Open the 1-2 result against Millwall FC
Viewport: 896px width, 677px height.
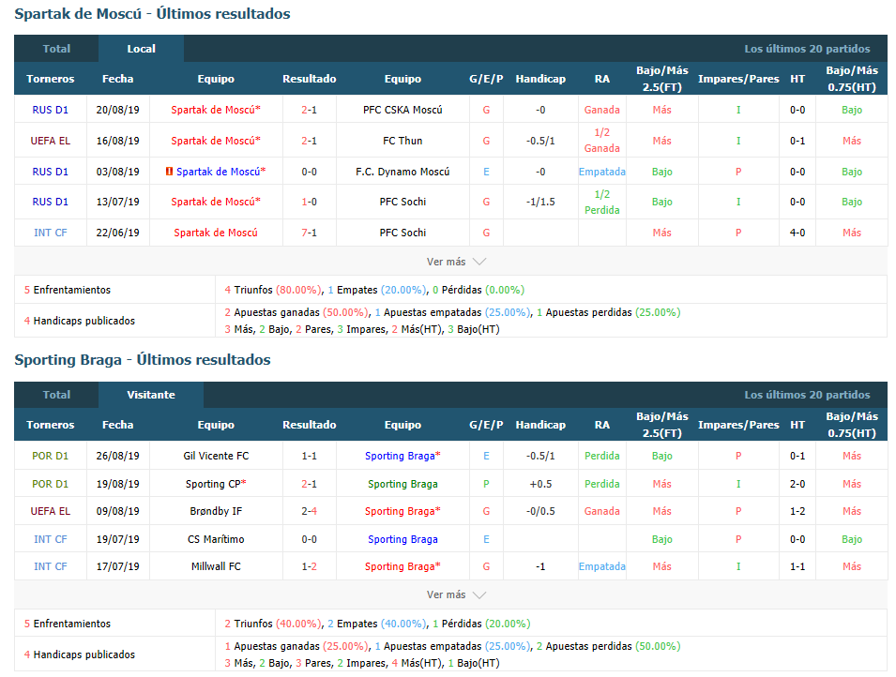(x=309, y=566)
